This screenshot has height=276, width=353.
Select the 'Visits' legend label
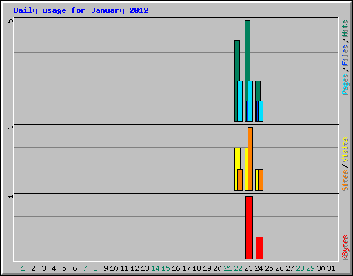pyautogui.click(x=345, y=150)
